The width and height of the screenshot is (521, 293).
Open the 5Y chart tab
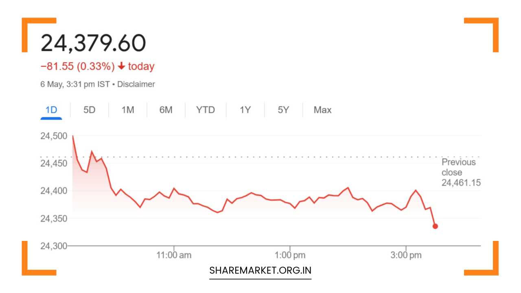click(x=283, y=110)
